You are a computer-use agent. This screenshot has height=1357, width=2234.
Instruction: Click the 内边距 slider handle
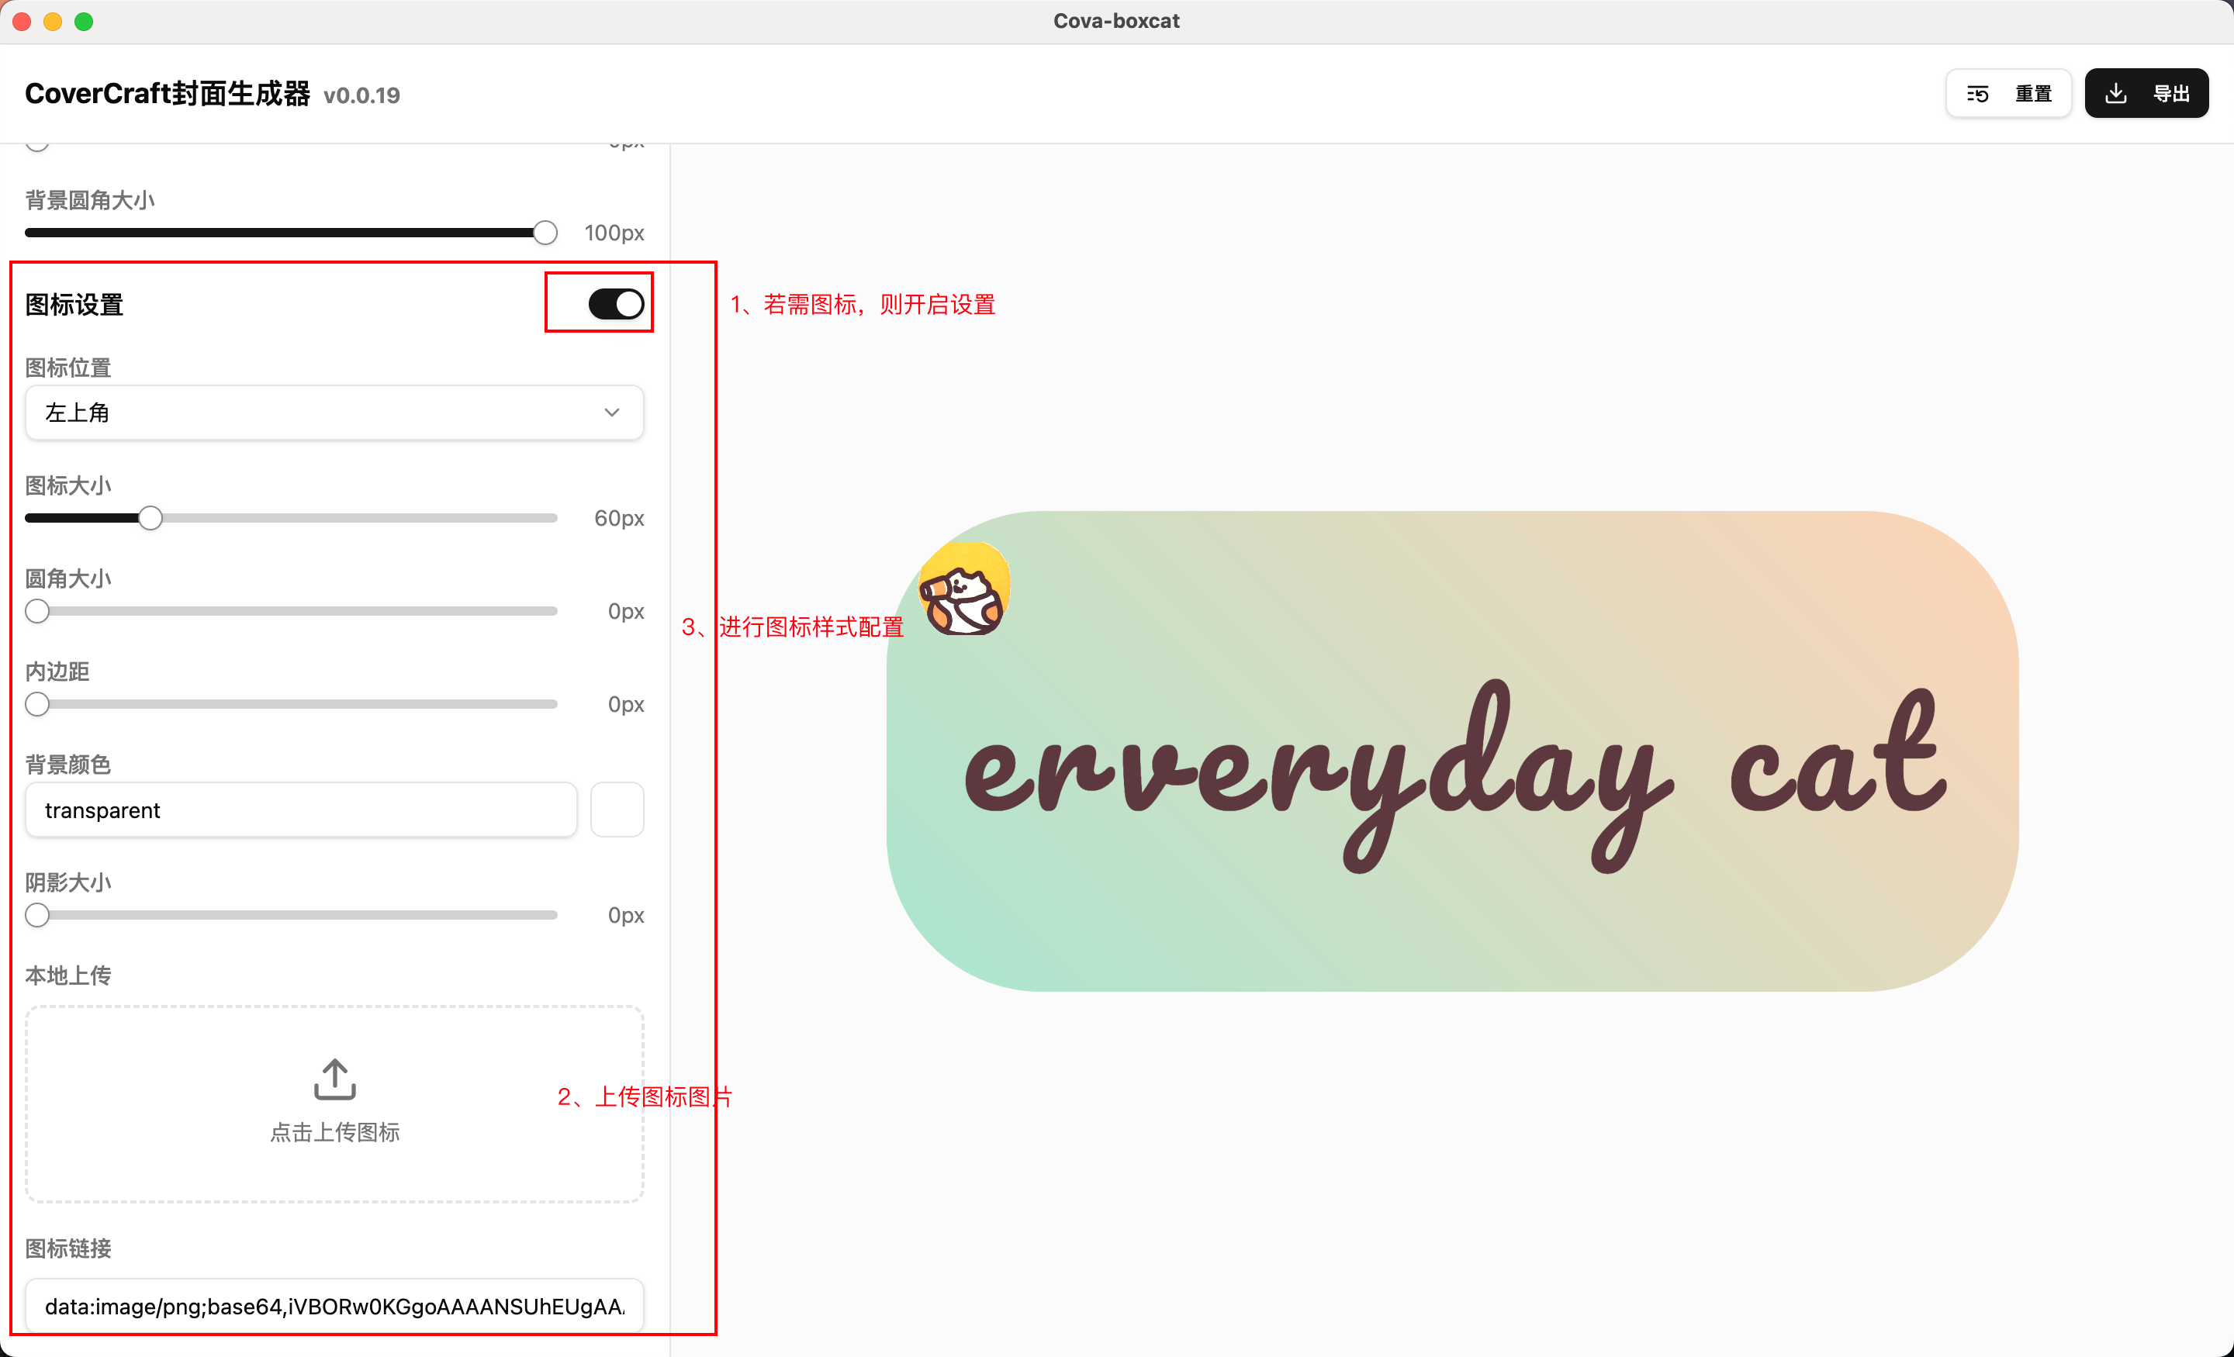[x=37, y=704]
